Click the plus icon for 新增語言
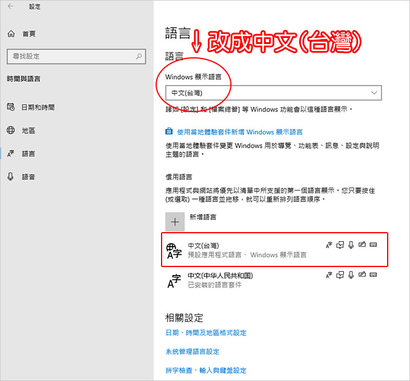The width and height of the screenshot is (410, 381). pos(175,222)
